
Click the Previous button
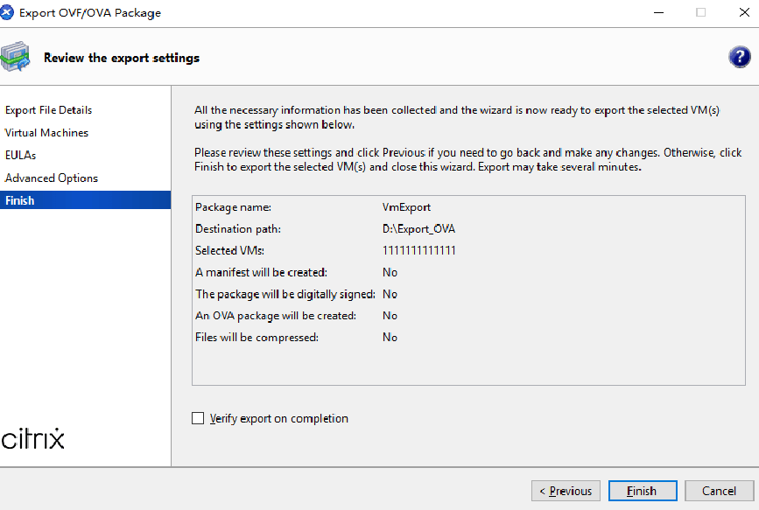coord(566,491)
